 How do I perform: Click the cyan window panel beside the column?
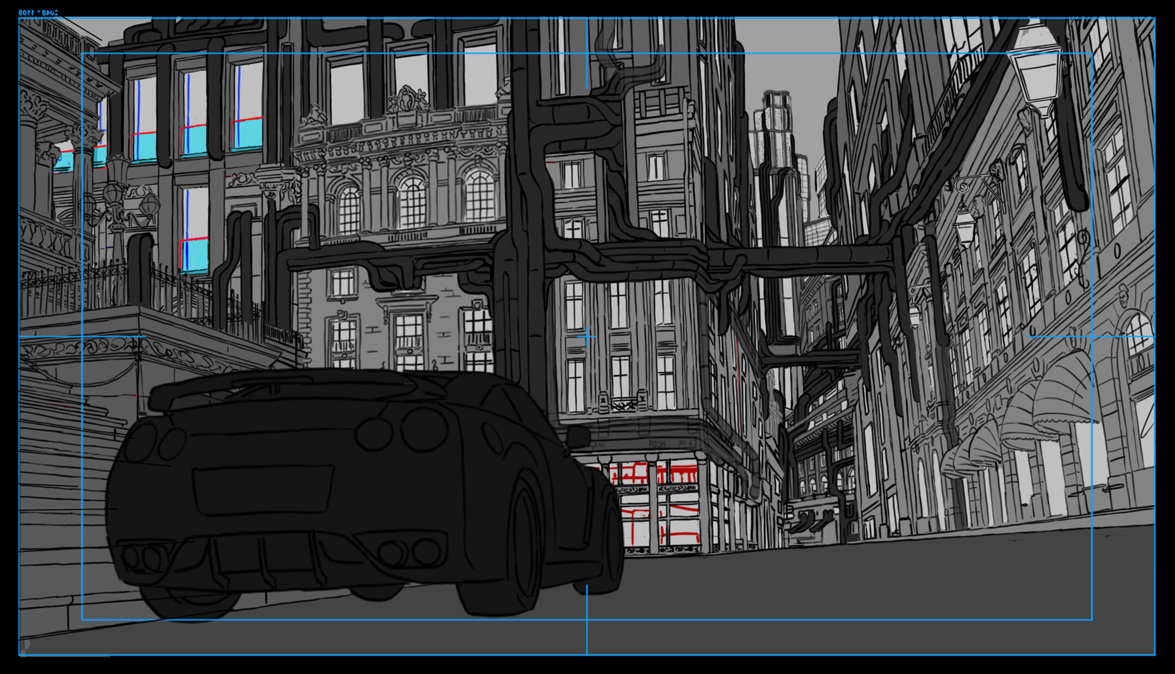[64, 161]
